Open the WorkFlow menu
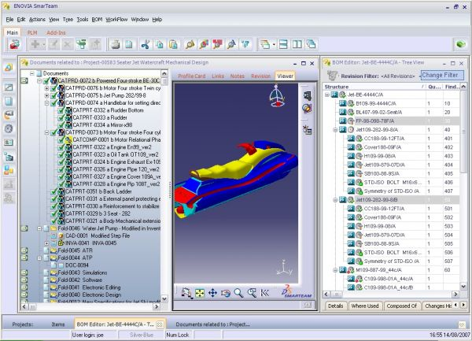 pyautogui.click(x=116, y=20)
